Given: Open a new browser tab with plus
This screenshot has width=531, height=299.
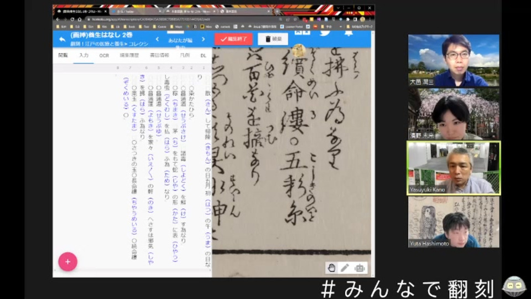Looking at the screenshot, I should (x=277, y=11).
